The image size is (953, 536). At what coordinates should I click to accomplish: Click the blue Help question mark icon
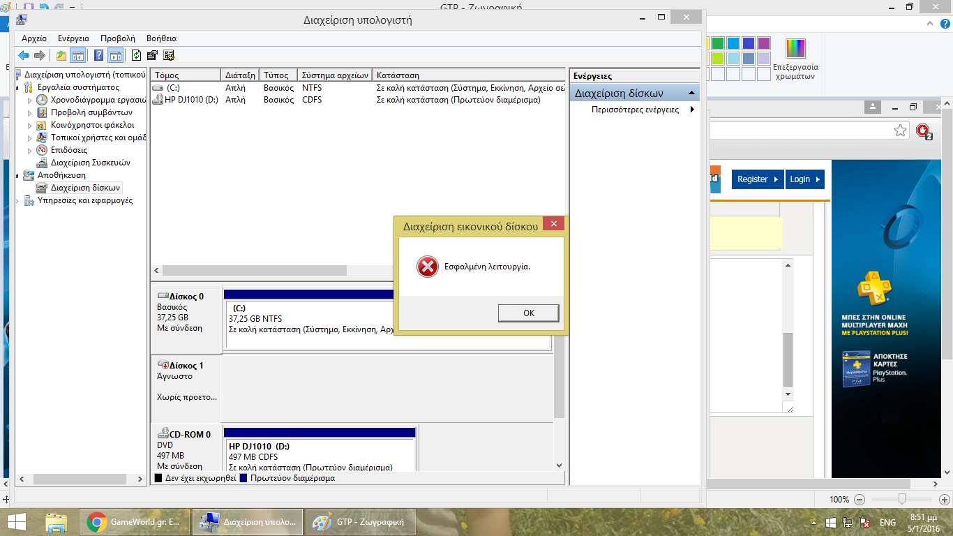click(98, 56)
